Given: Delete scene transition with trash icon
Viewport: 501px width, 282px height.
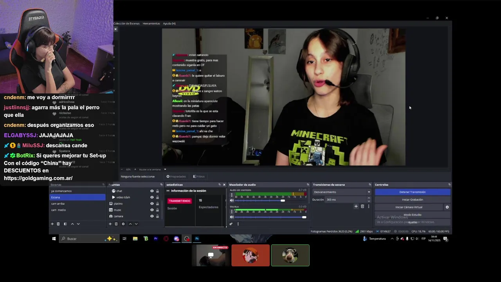Looking at the screenshot, I should (x=362, y=206).
